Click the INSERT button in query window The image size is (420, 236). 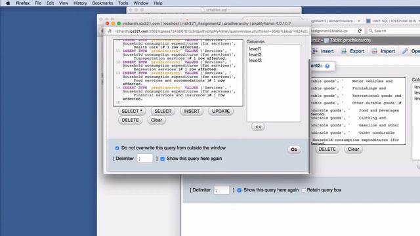coord(192,111)
